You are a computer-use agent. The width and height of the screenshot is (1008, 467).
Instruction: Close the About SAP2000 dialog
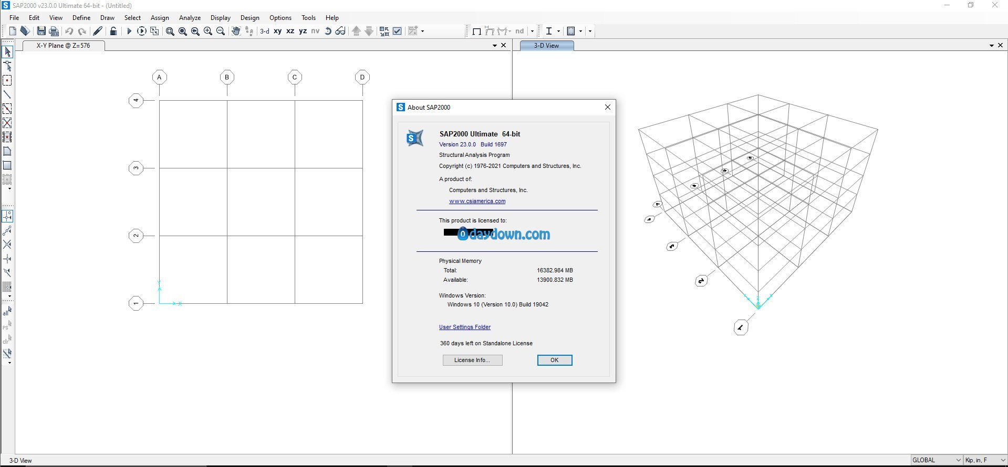(x=607, y=107)
